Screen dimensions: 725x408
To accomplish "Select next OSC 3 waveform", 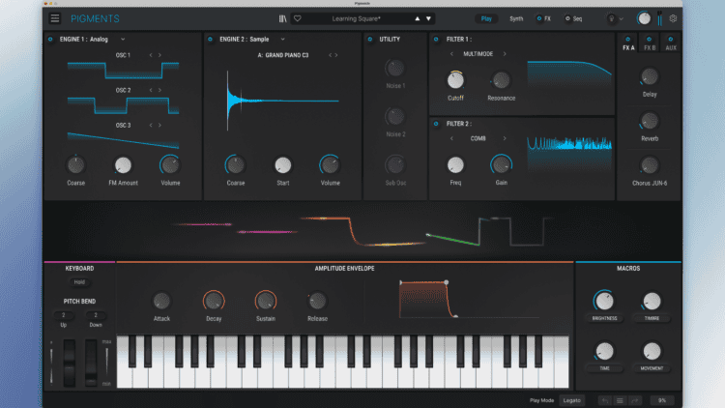I will 159,126.
